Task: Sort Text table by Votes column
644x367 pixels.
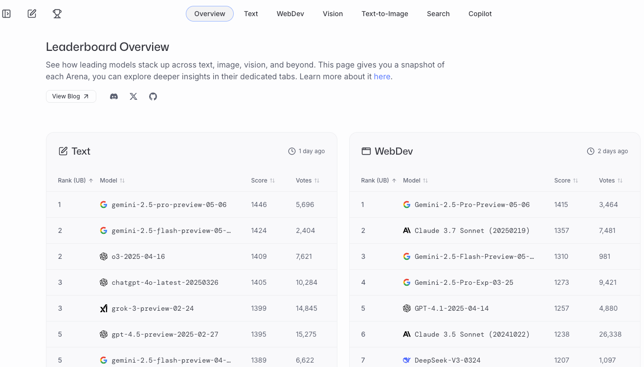Action: pos(308,181)
